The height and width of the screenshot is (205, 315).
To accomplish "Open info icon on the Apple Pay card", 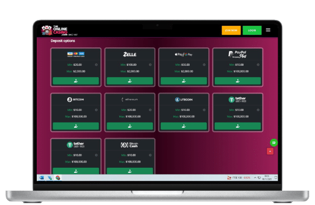I will click(204, 65).
